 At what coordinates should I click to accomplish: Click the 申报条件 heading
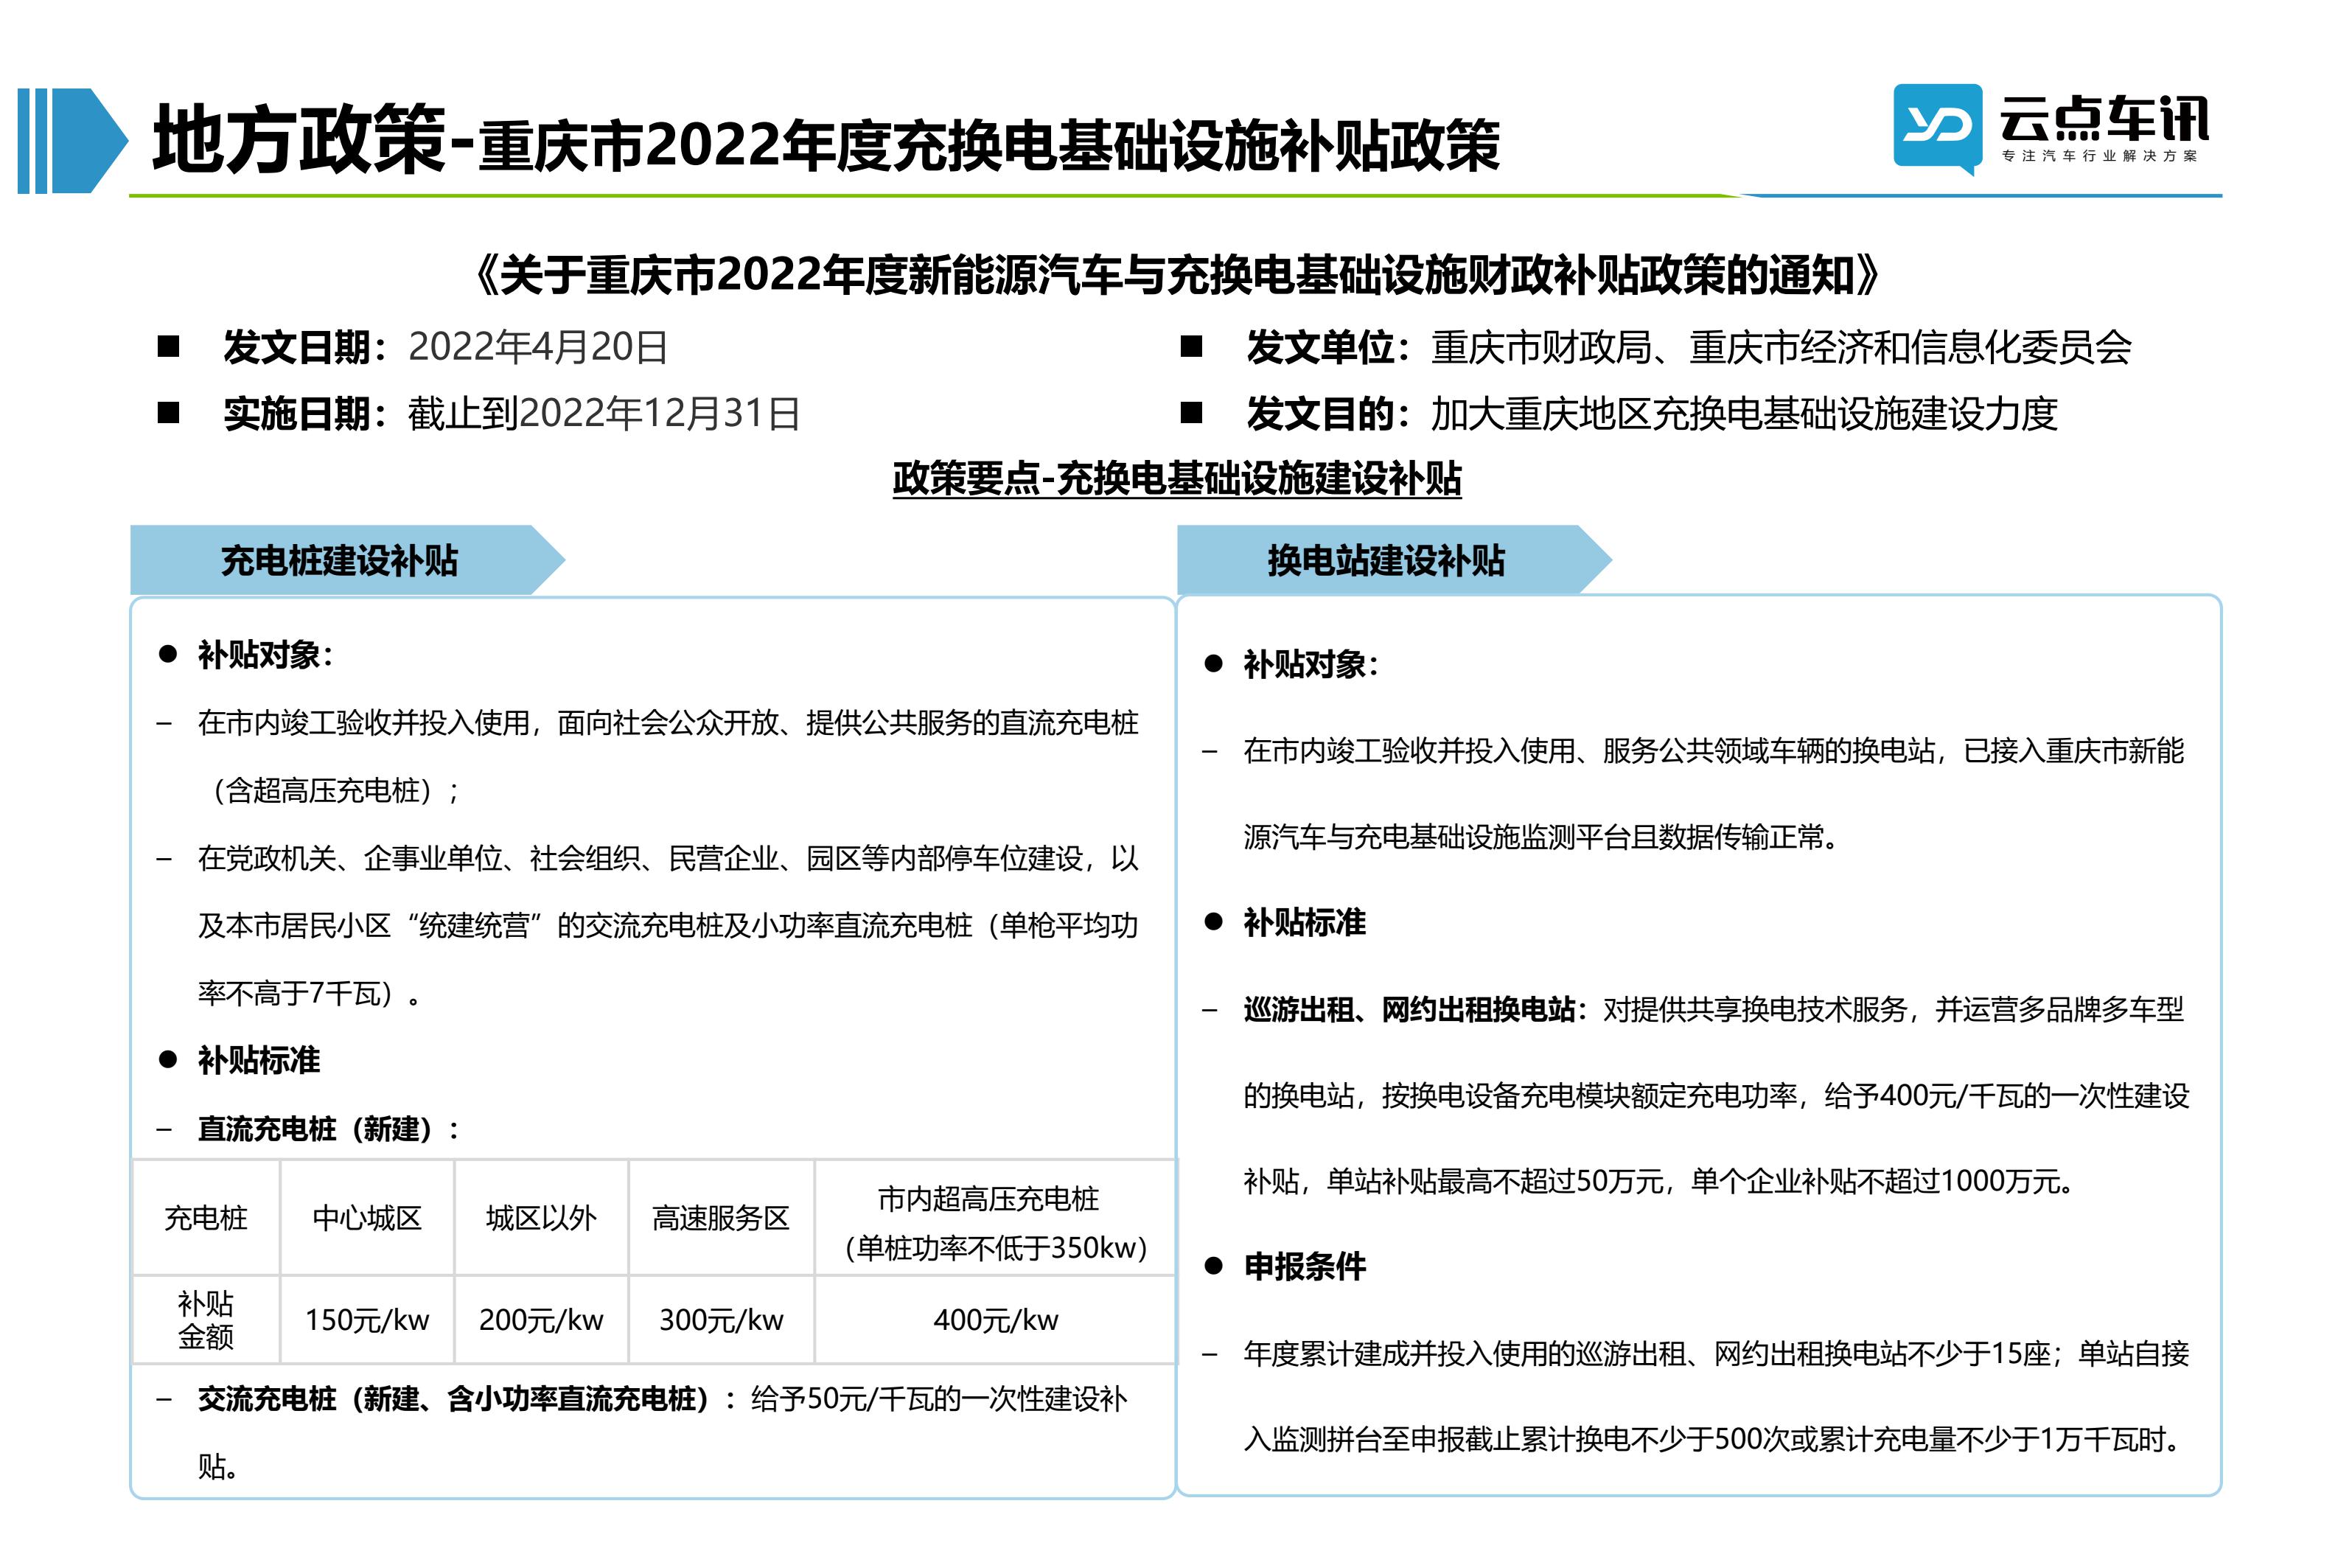pyautogui.click(x=1303, y=1267)
